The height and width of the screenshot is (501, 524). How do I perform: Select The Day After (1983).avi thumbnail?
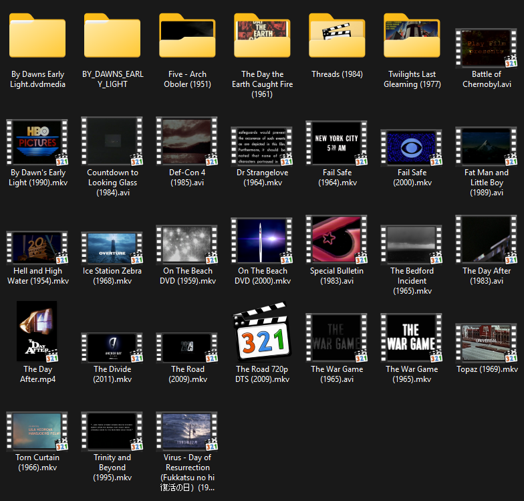pyautogui.click(x=487, y=239)
